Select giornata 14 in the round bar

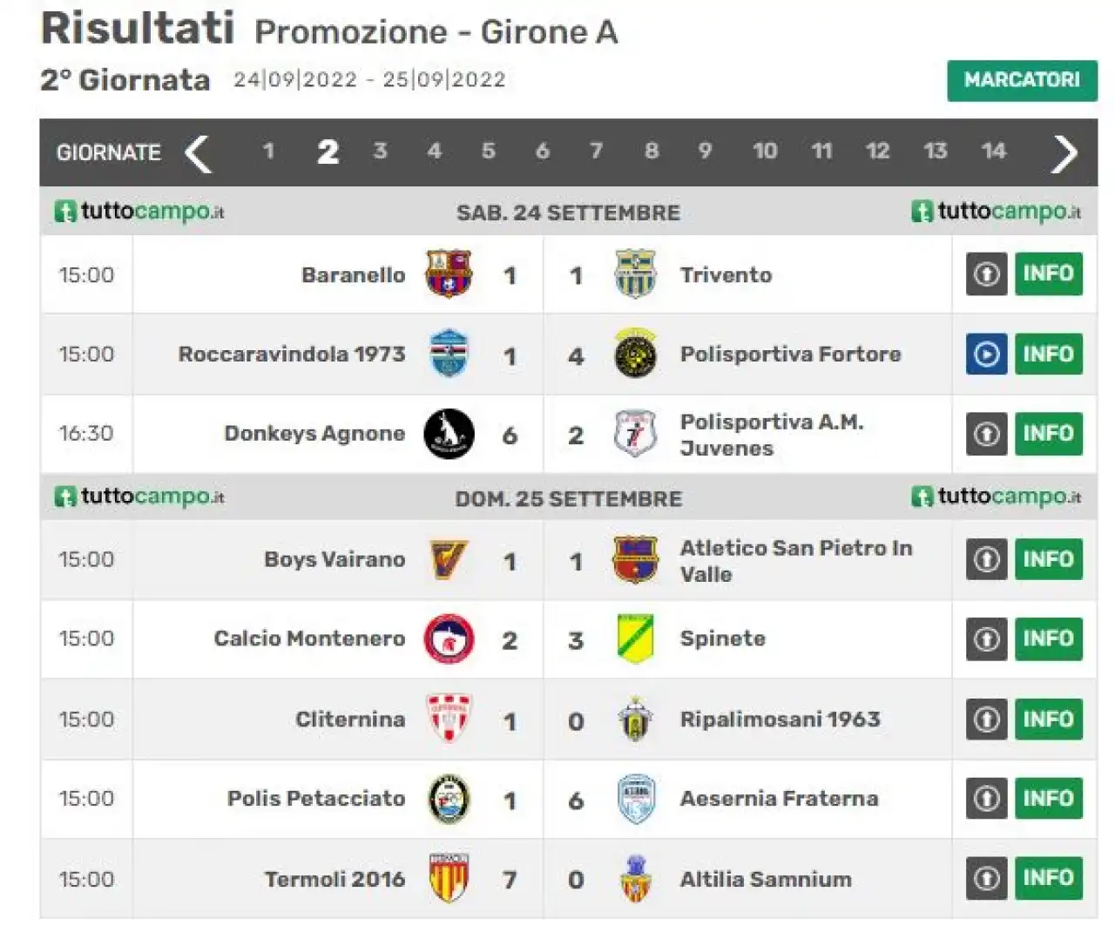pyautogui.click(x=994, y=152)
